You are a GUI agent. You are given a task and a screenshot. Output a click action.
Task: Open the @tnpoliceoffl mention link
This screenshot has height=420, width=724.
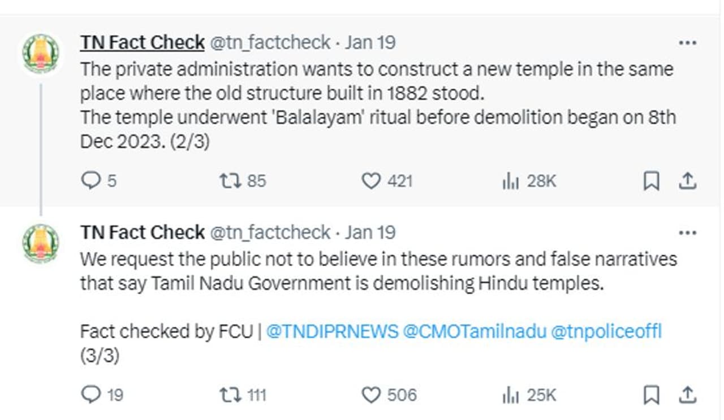pyautogui.click(x=606, y=331)
